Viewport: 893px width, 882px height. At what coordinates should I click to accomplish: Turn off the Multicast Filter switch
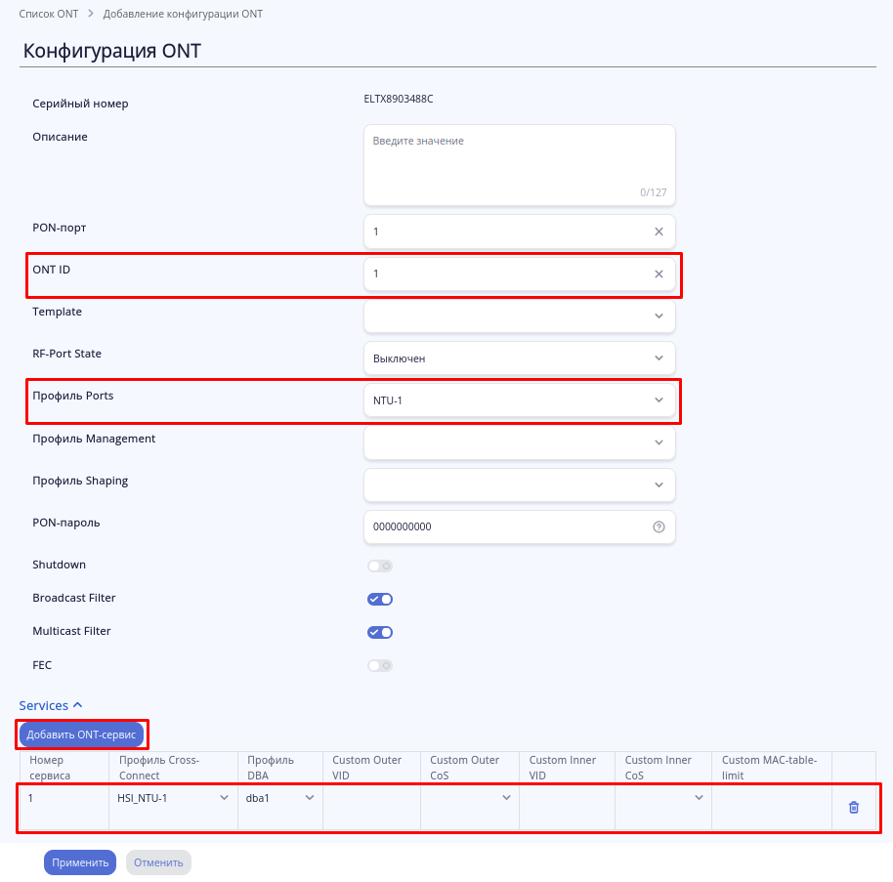click(380, 632)
